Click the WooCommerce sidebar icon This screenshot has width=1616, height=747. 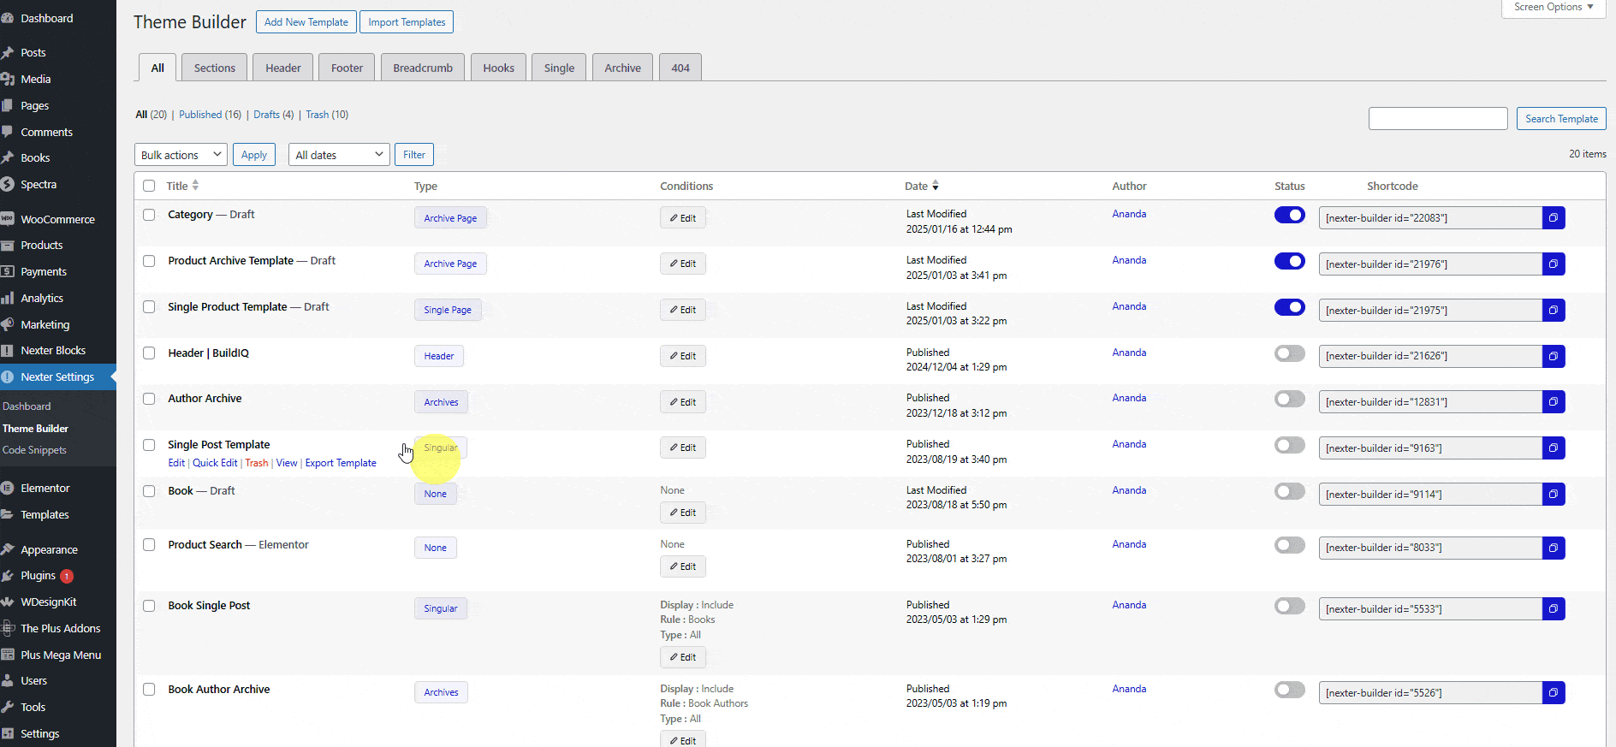8,219
